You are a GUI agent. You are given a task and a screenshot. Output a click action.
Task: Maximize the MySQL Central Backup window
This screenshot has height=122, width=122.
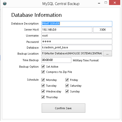click(x=106, y=3)
